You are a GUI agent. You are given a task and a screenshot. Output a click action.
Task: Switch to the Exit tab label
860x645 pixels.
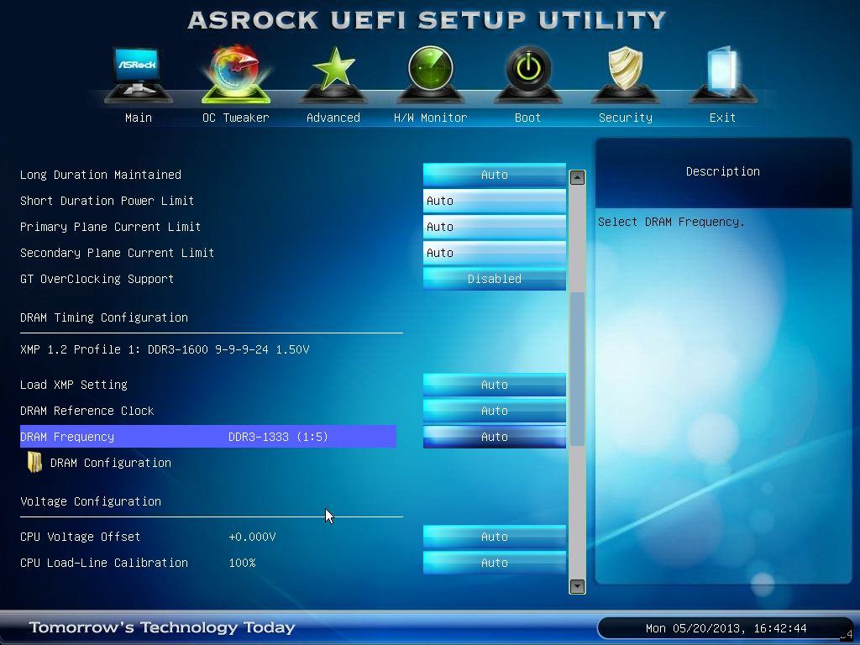pyautogui.click(x=722, y=118)
